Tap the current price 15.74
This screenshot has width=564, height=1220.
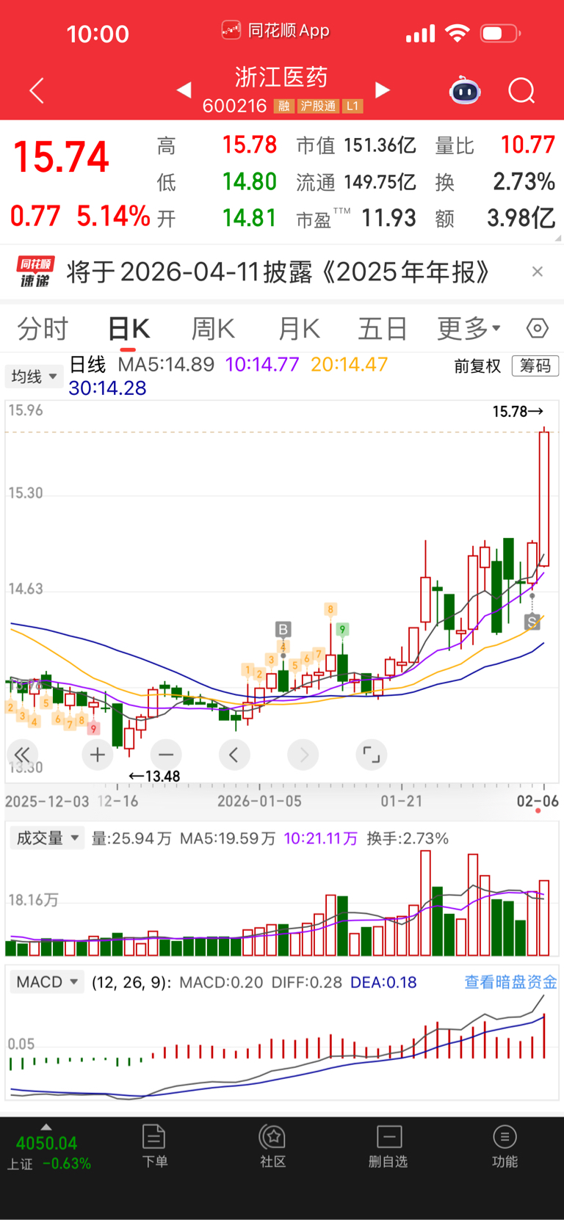coord(61,156)
